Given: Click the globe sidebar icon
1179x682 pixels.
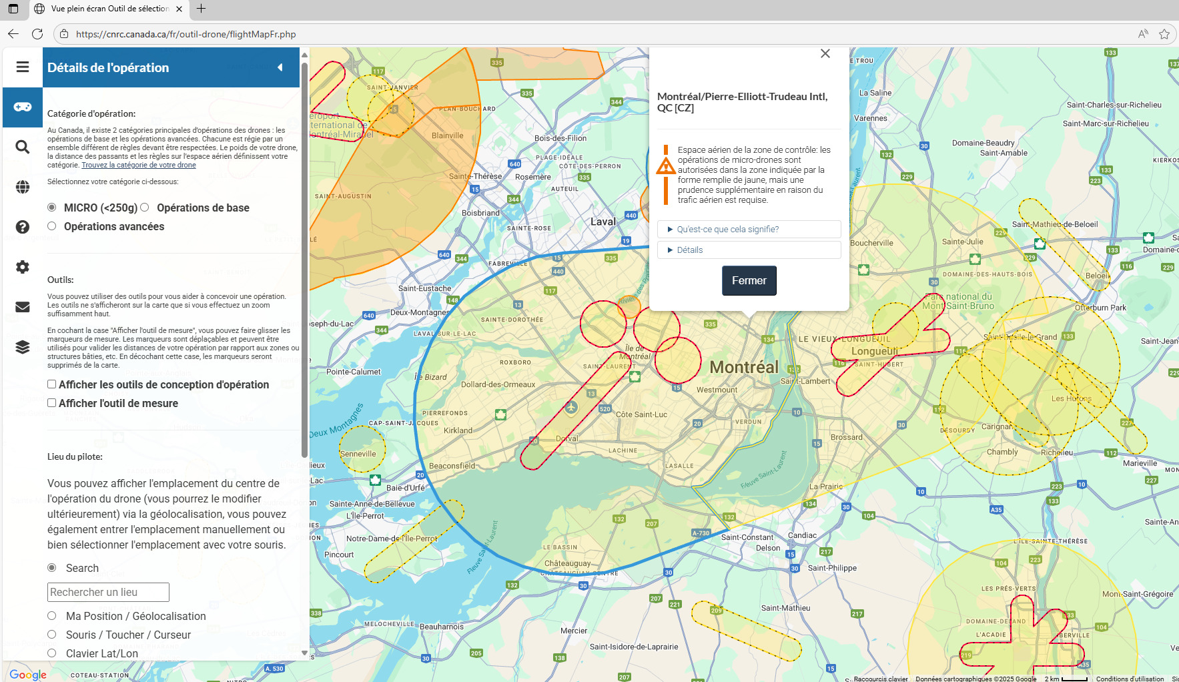Looking at the screenshot, I should click(x=23, y=187).
